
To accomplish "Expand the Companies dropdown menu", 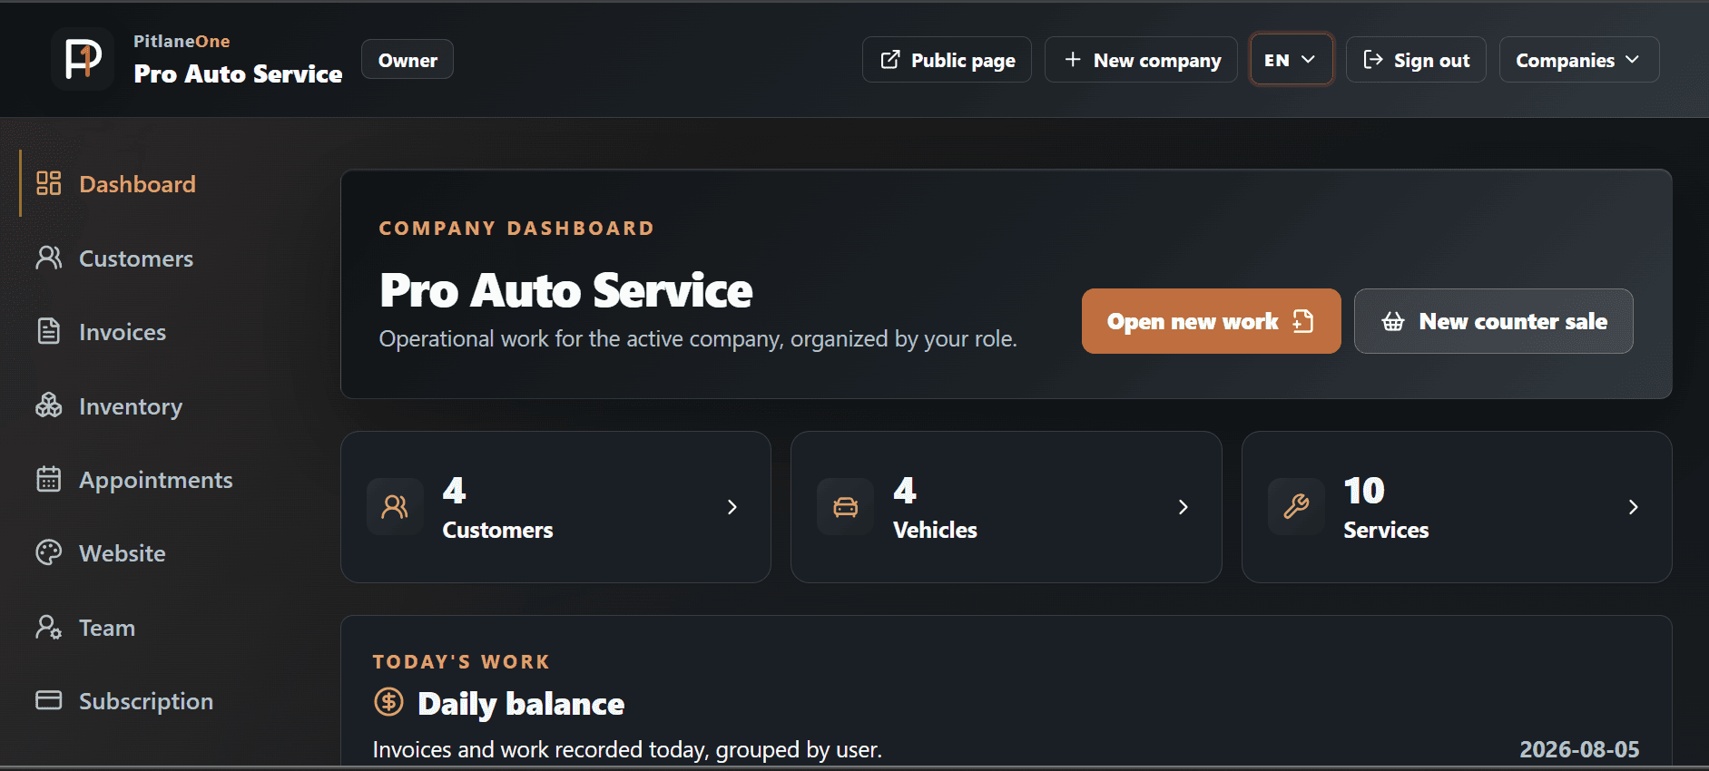I will (1578, 60).
